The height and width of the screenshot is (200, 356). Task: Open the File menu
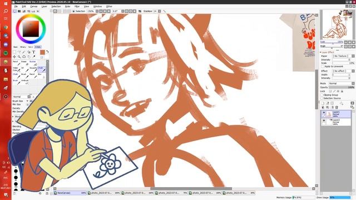(16, 7)
